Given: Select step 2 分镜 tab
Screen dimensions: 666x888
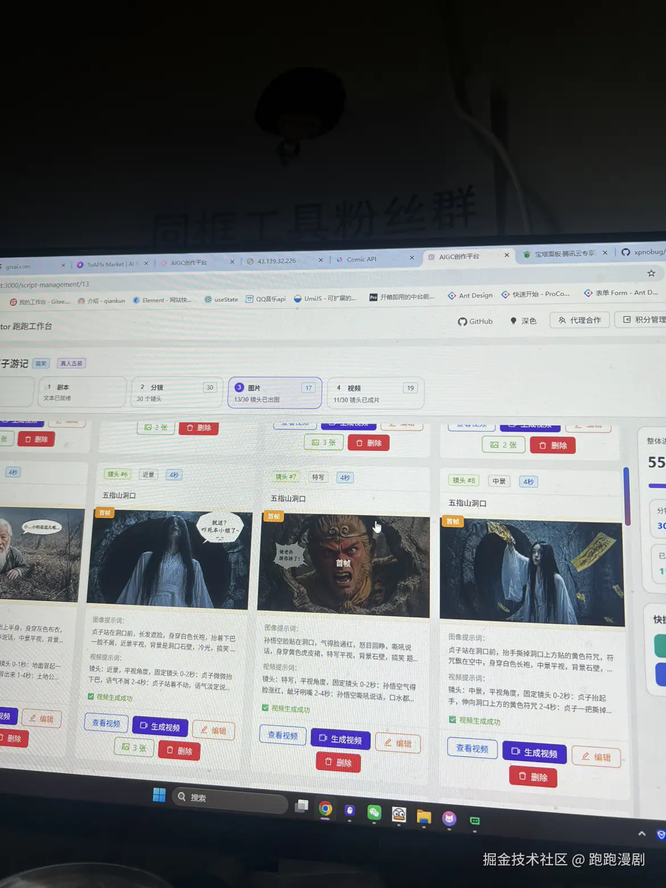Looking at the screenshot, I should (x=176, y=392).
